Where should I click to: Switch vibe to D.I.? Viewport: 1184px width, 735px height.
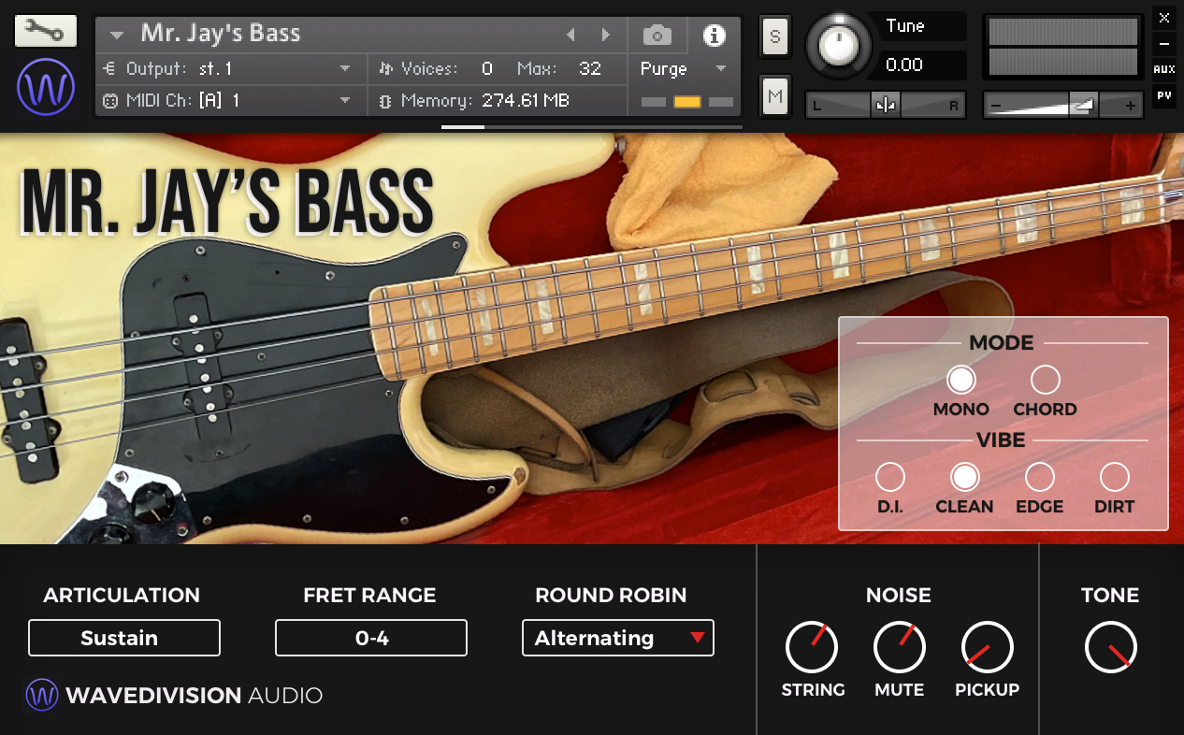(889, 475)
